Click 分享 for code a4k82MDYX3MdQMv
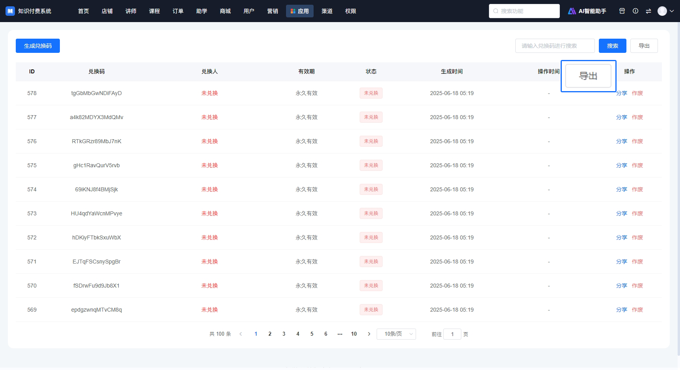 [622, 117]
